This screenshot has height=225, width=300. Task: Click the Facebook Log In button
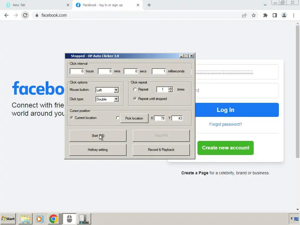[x=237, y=110]
